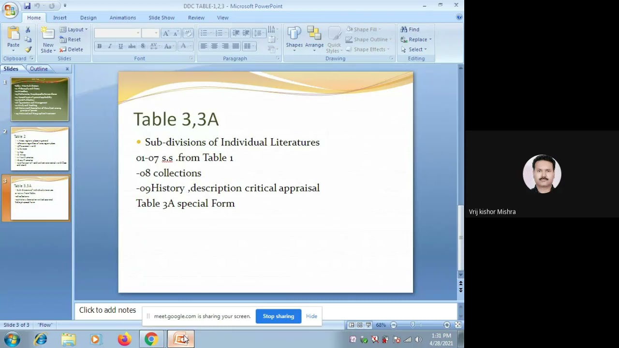Image resolution: width=619 pixels, height=348 pixels.
Task: Click the Office button orb
Action: (10, 10)
